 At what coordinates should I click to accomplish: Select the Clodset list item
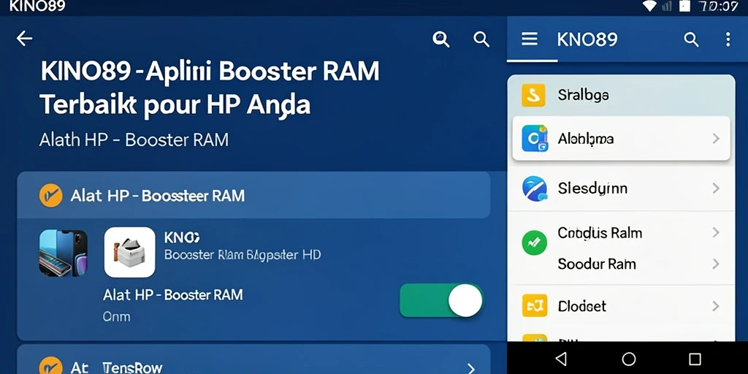coord(621,306)
